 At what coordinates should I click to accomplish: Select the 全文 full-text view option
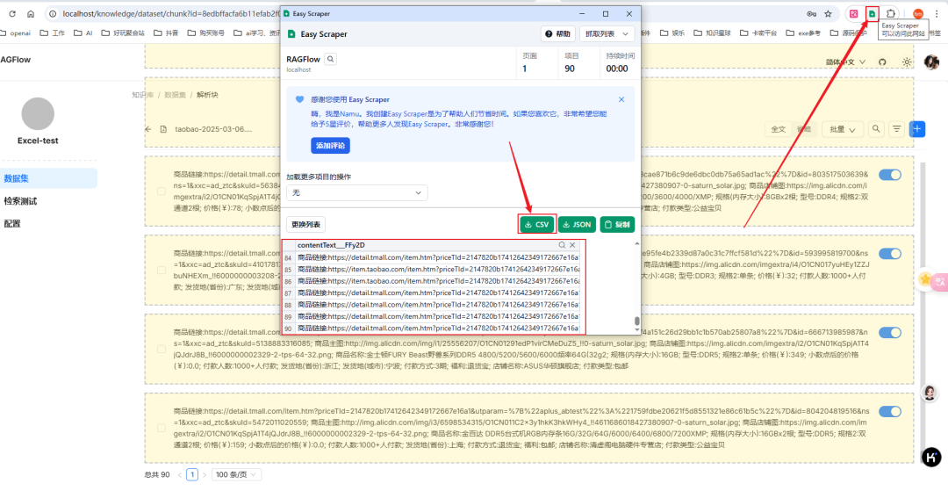(778, 129)
